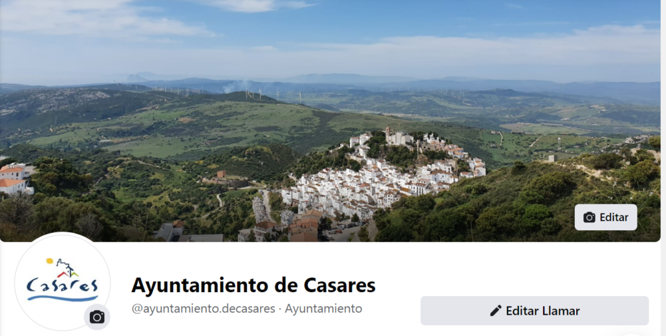Click the yellow sun in Casares logo
Image resolution: width=666 pixels, height=336 pixels.
pyautogui.click(x=50, y=261)
